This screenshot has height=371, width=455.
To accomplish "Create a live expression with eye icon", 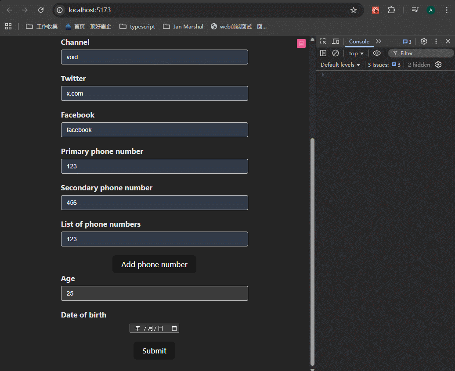I will coord(376,53).
